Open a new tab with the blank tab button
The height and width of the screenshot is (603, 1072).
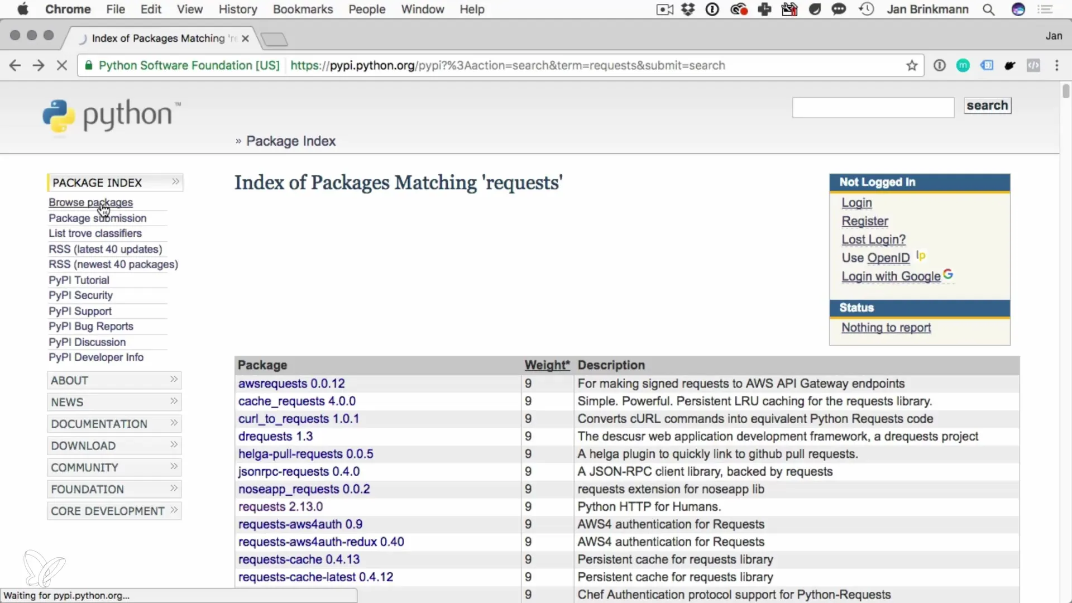[x=274, y=39]
